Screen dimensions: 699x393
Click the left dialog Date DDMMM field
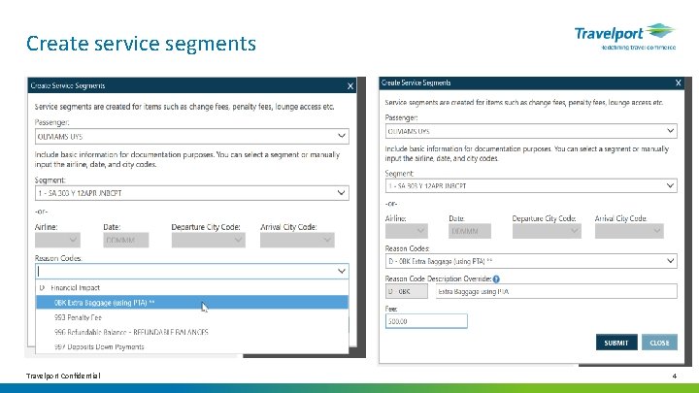[x=125, y=241]
